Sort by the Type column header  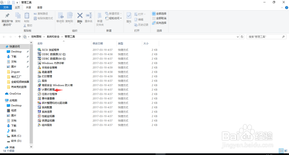121,43
